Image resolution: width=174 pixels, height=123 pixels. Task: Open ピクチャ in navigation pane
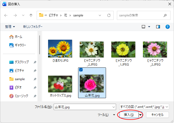(17, 71)
